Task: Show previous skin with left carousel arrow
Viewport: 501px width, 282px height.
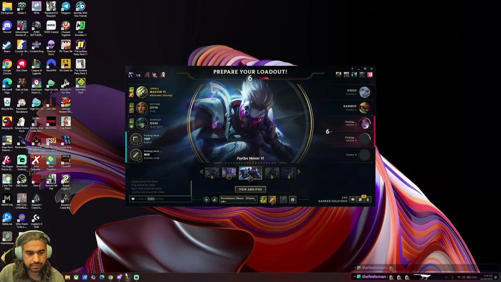Action: [x=202, y=172]
